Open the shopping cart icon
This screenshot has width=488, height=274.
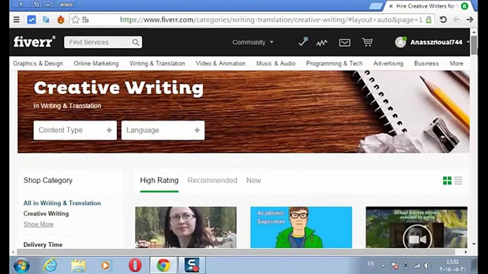point(367,42)
